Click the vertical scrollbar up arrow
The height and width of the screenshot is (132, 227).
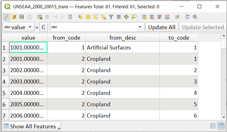(x=224, y=36)
